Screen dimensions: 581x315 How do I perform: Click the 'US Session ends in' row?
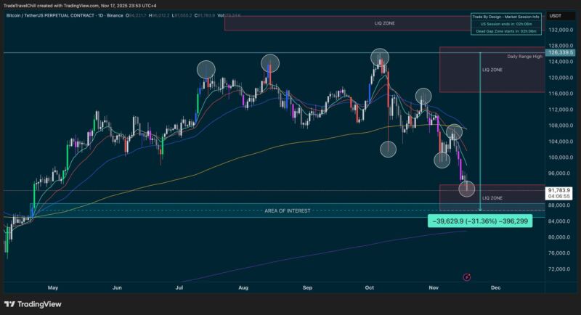(506, 24)
